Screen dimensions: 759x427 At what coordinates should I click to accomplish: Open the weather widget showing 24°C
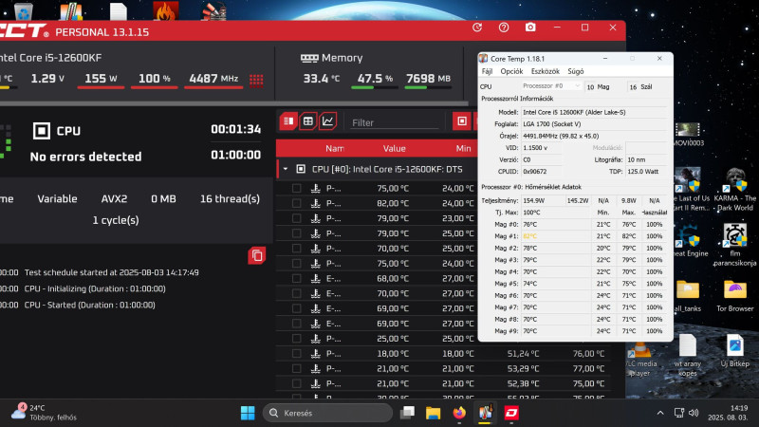[44, 413]
